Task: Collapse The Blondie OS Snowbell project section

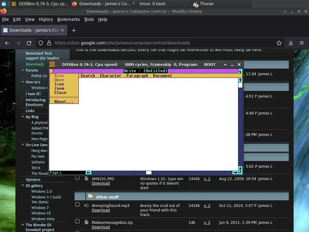Action: [23, 225]
